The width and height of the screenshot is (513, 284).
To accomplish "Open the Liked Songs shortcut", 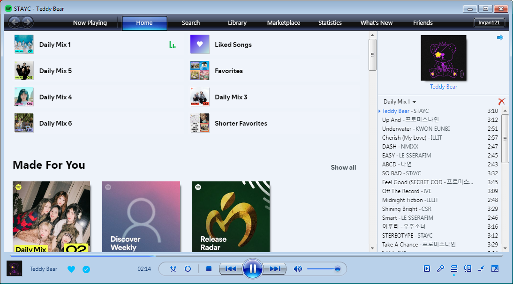I will point(274,45).
